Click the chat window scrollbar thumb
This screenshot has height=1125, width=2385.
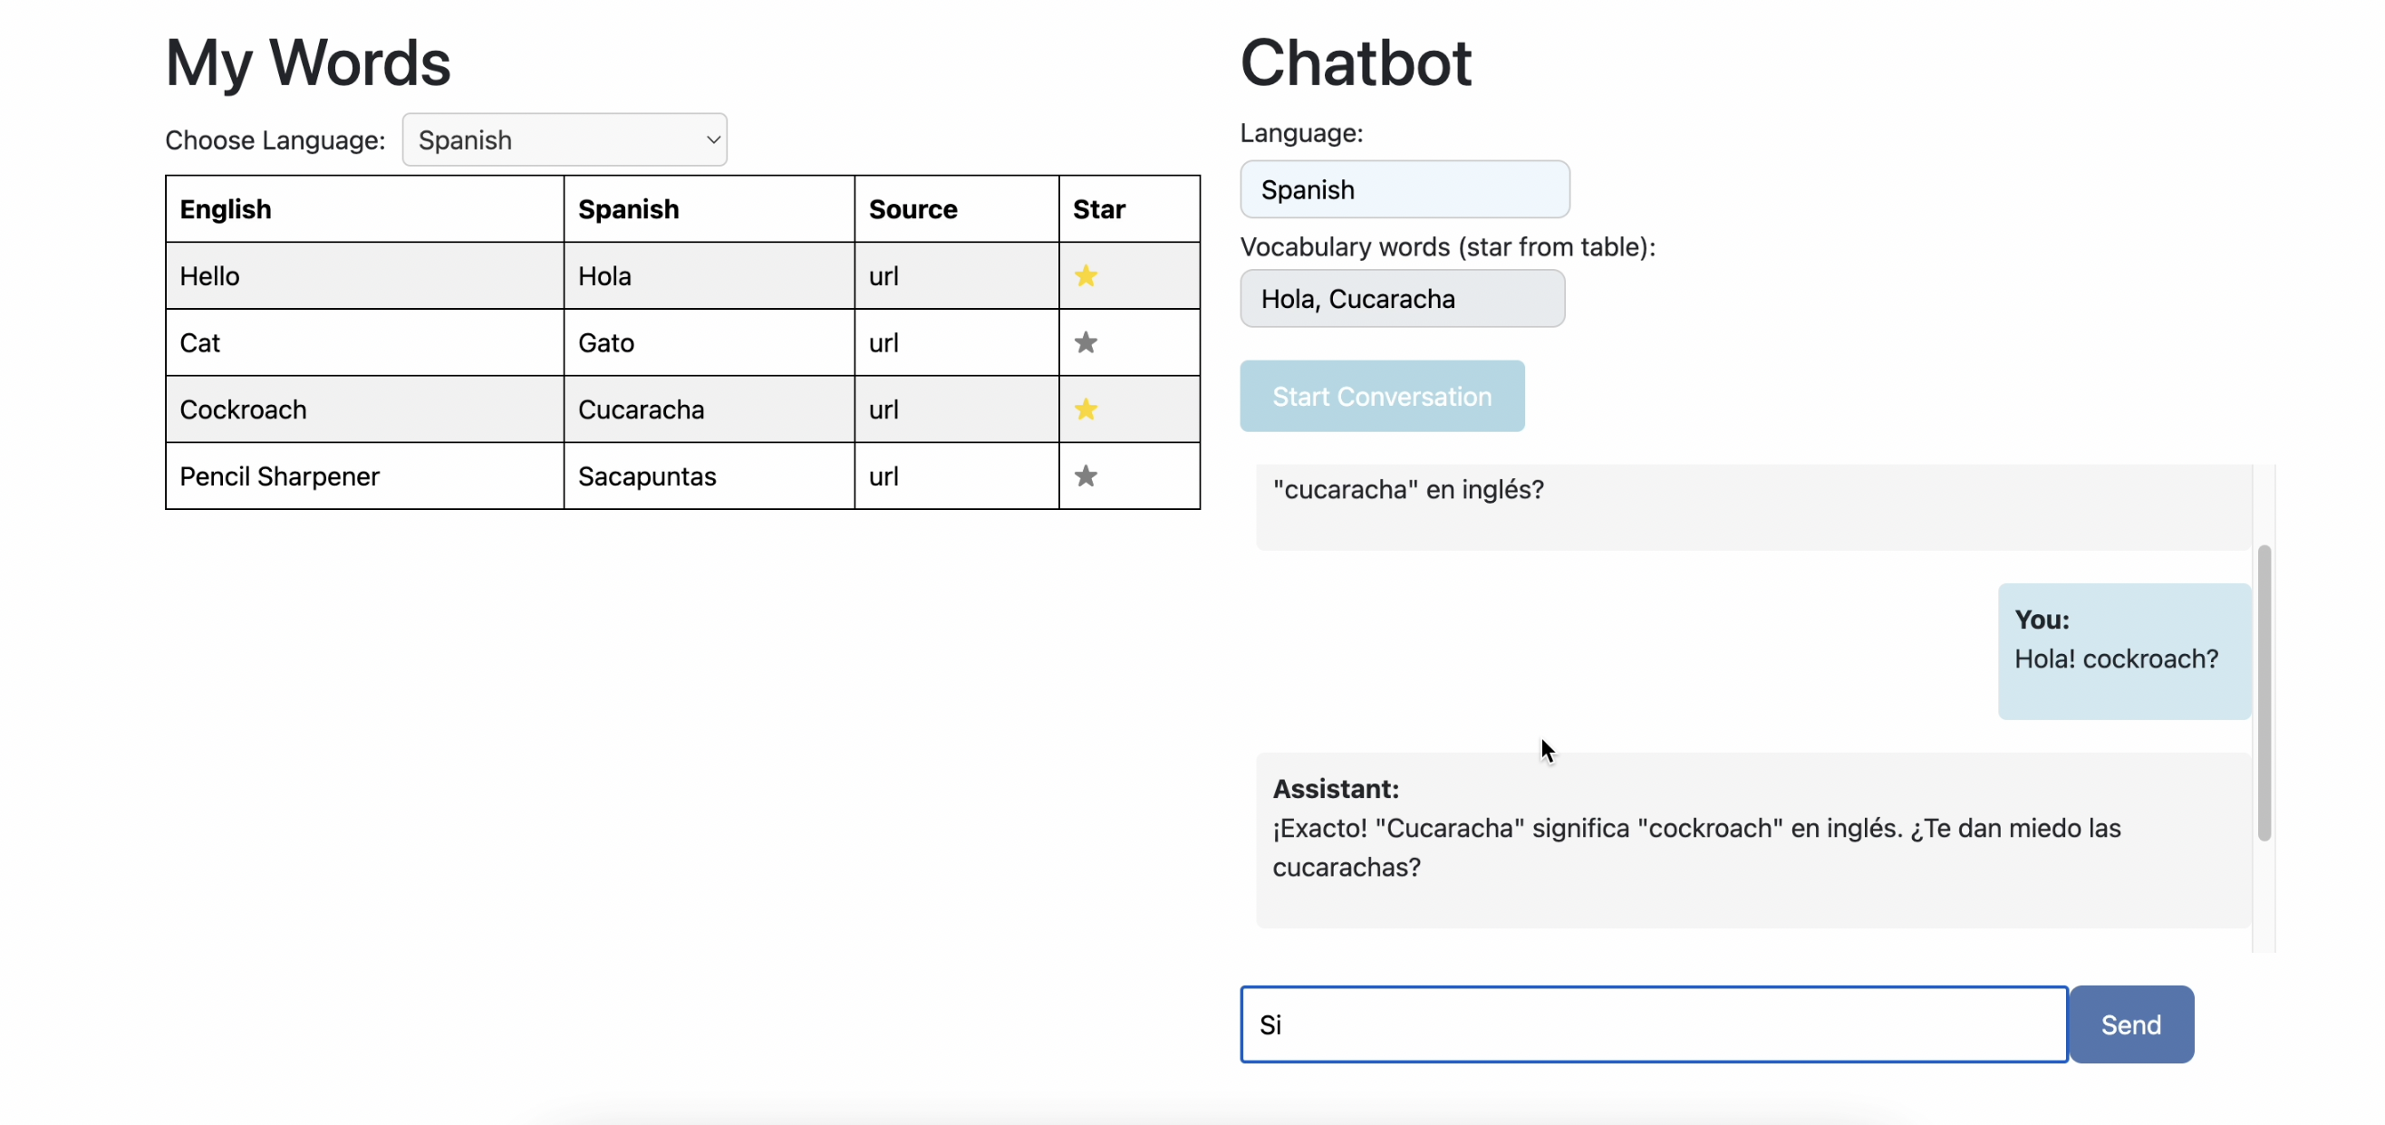[x=2264, y=692]
